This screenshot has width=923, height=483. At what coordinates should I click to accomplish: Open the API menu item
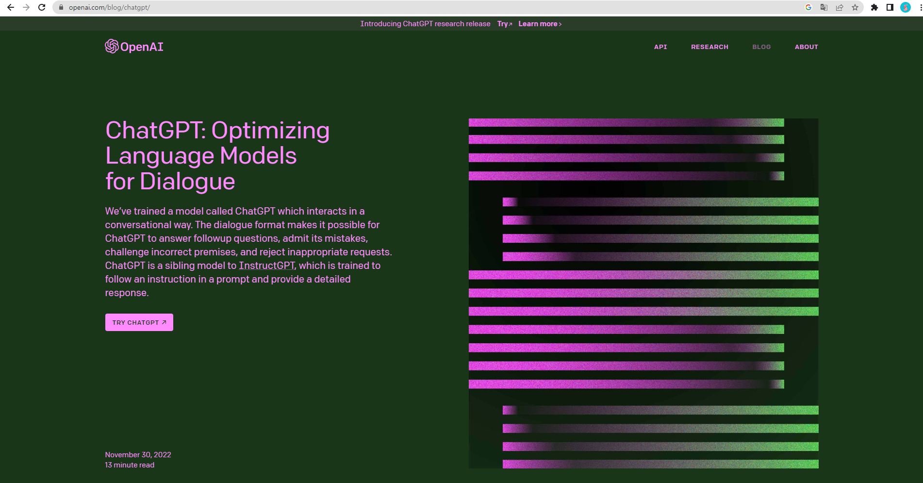pyautogui.click(x=660, y=47)
